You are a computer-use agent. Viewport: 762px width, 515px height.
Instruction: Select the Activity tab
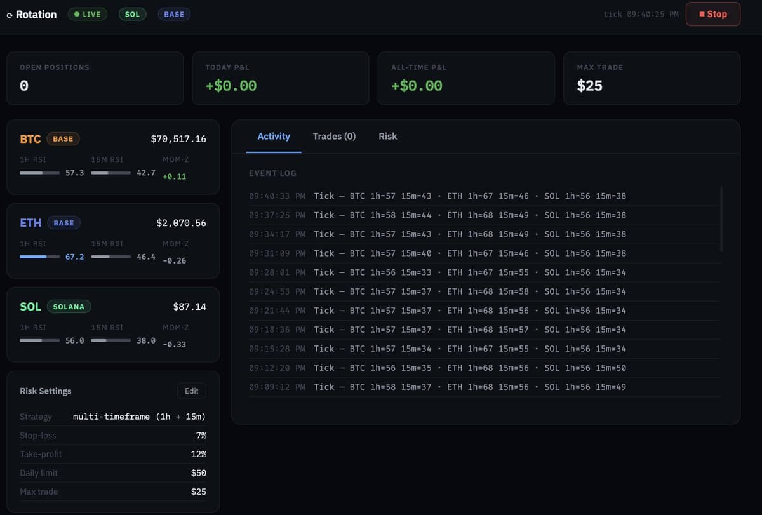pyautogui.click(x=274, y=136)
